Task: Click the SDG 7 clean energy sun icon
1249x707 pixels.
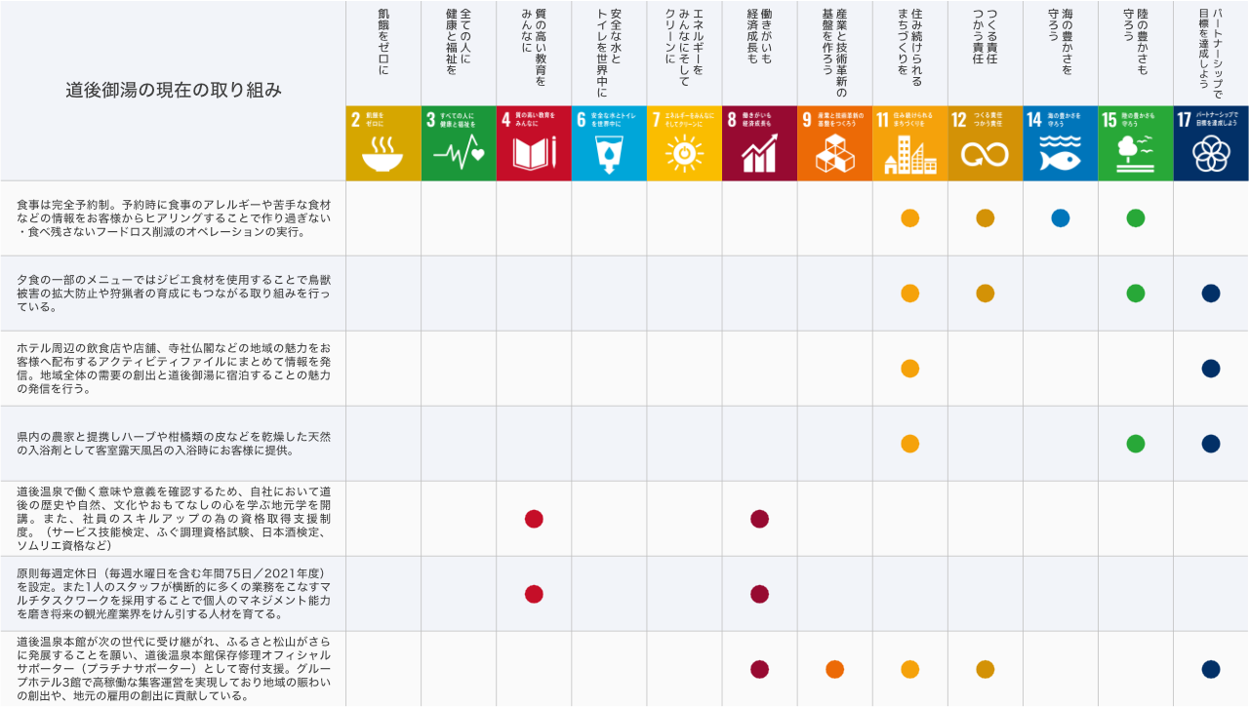Action: click(x=684, y=143)
